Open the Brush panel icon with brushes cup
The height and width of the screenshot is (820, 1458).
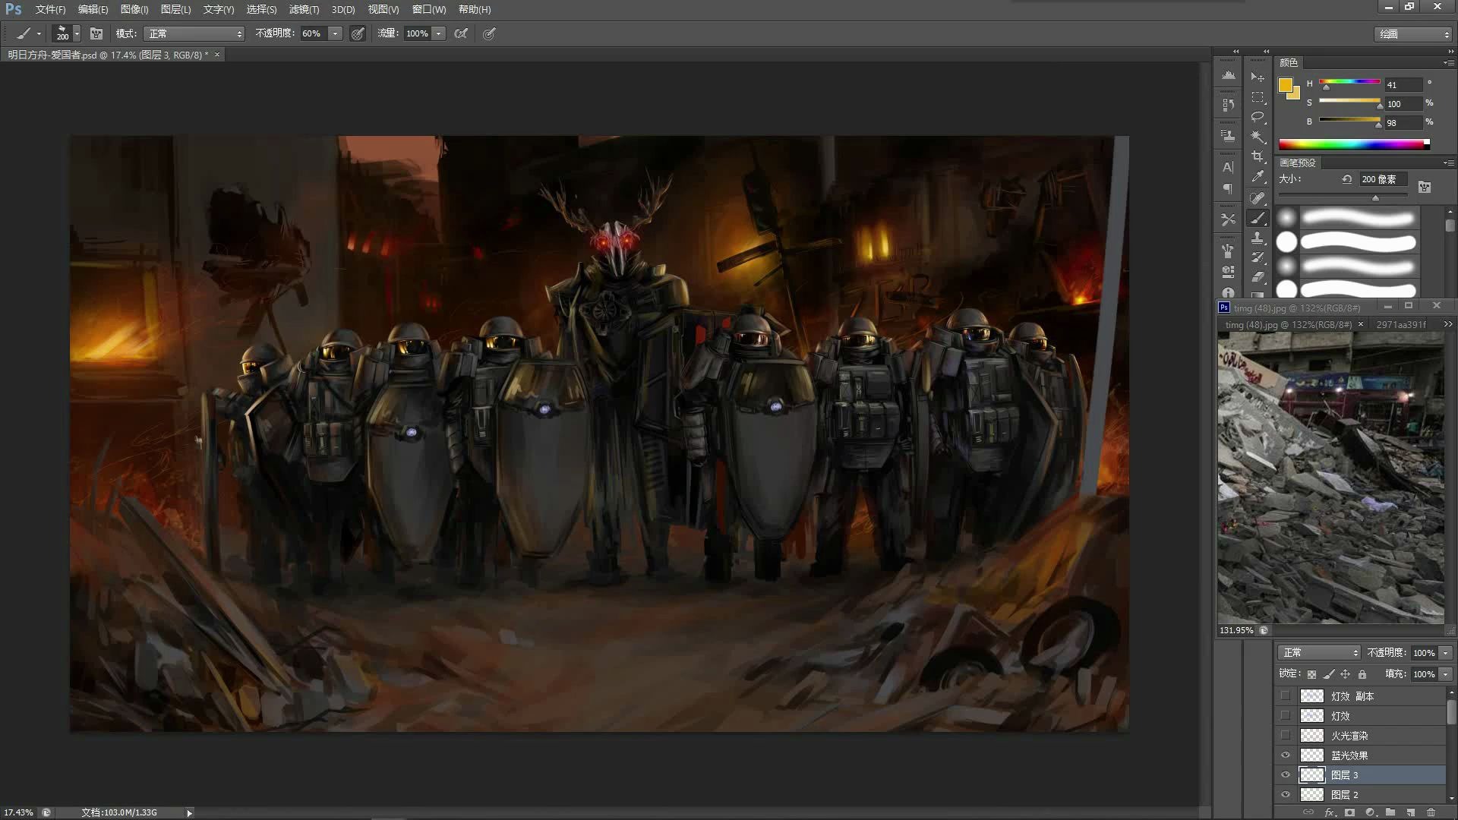tap(1228, 250)
